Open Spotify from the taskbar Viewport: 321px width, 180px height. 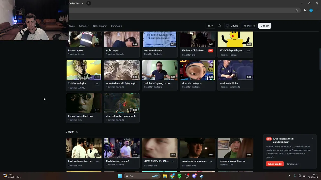click(x=179, y=176)
